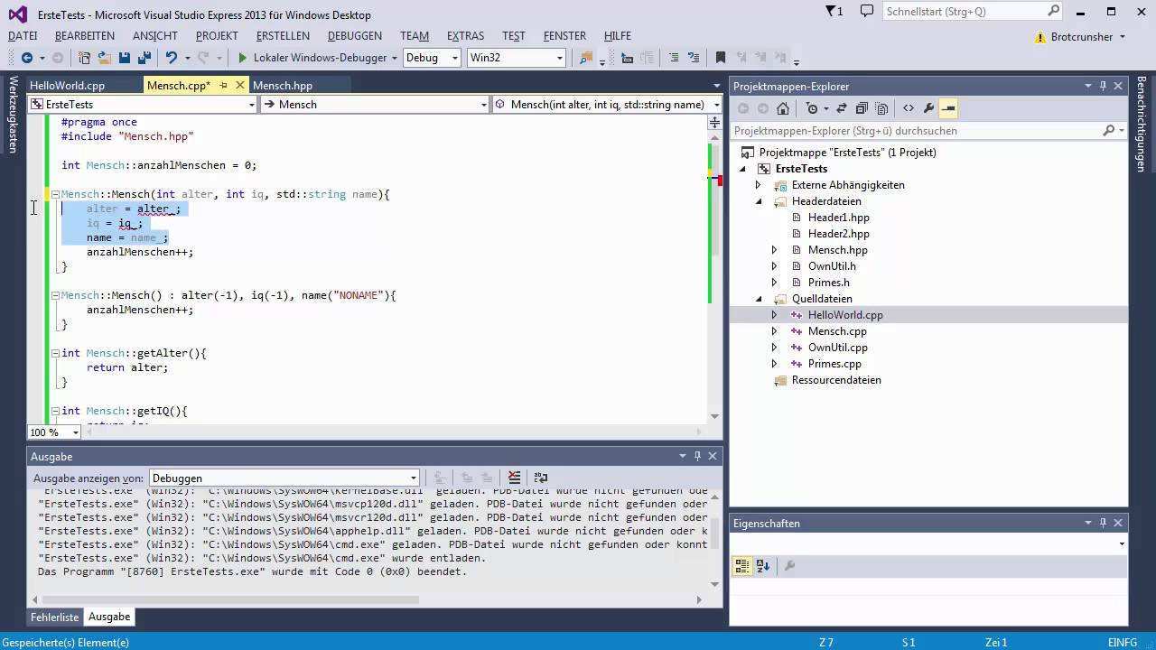The image size is (1156, 650).
Task: Click the Save All toolbar icon
Action: (x=144, y=58)
